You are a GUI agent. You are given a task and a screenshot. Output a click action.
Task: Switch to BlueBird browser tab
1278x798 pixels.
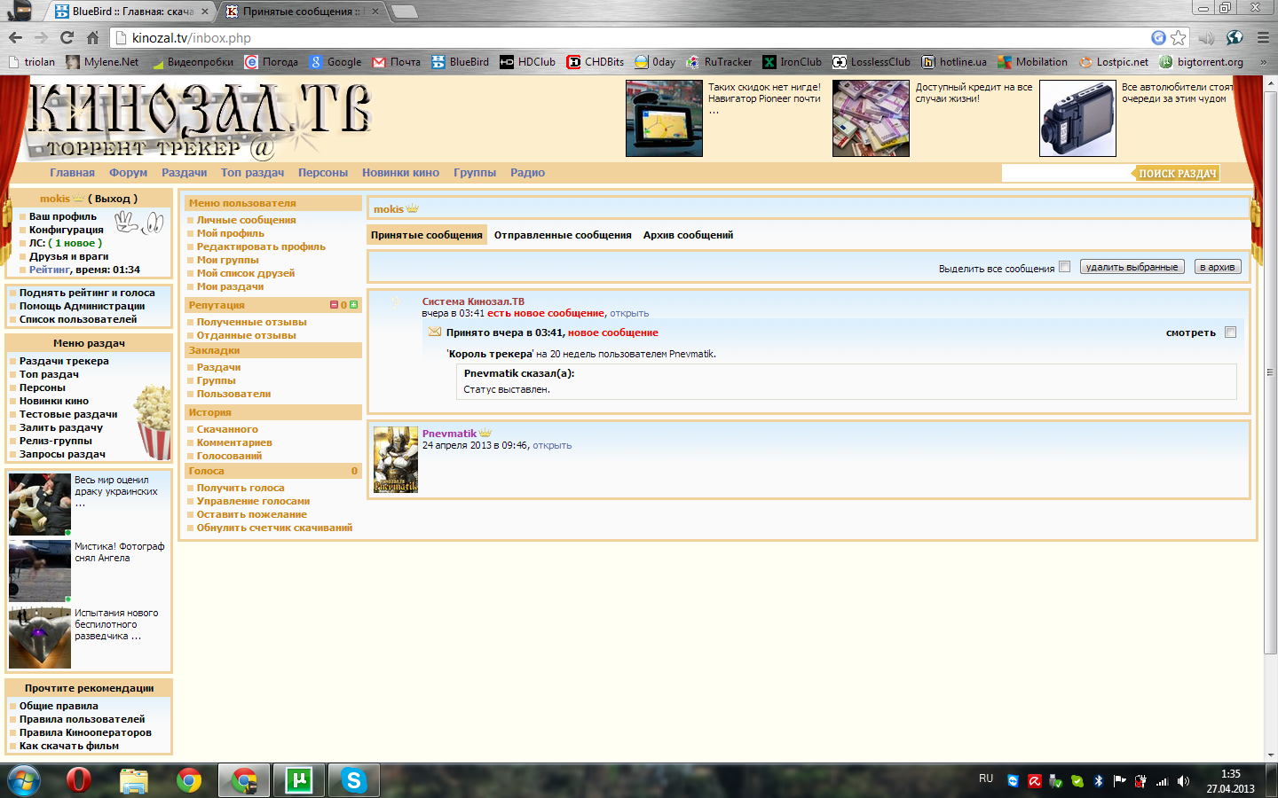click(x=131, y=12)
